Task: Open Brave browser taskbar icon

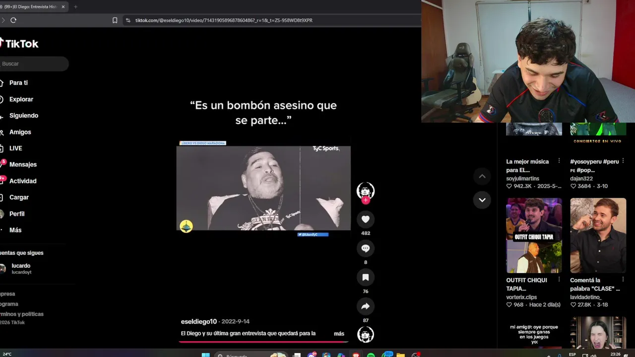Action: [x=356, y=355]
